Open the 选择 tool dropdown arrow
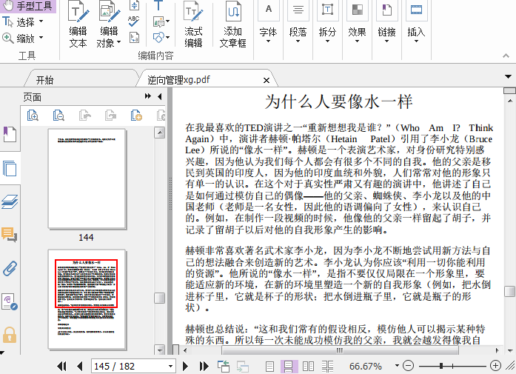The image size is (516, 374). (x=41, y=21)
